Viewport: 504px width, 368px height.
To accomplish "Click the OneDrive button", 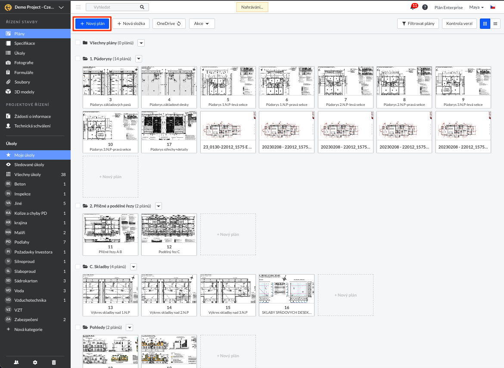I will [x=169, y=23].
